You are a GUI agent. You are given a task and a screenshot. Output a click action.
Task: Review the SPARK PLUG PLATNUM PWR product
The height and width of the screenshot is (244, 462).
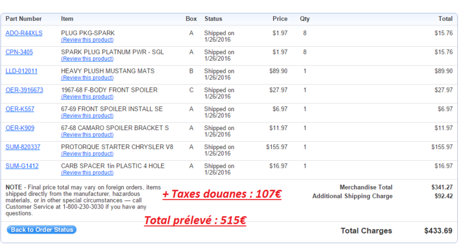[87, 59]
